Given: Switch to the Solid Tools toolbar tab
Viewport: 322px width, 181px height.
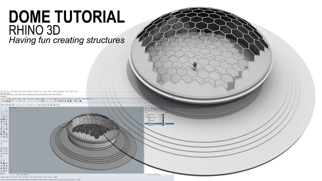Looking at the screenshot, I should 64,99.
